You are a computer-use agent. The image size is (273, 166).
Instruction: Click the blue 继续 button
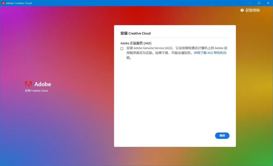click(x=222, y=136)
